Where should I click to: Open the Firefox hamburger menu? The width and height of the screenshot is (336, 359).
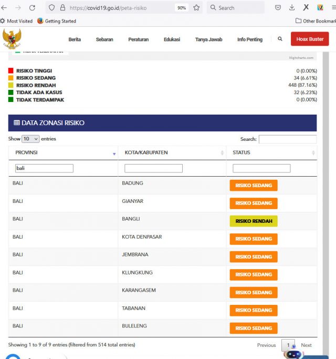(333, 8)
